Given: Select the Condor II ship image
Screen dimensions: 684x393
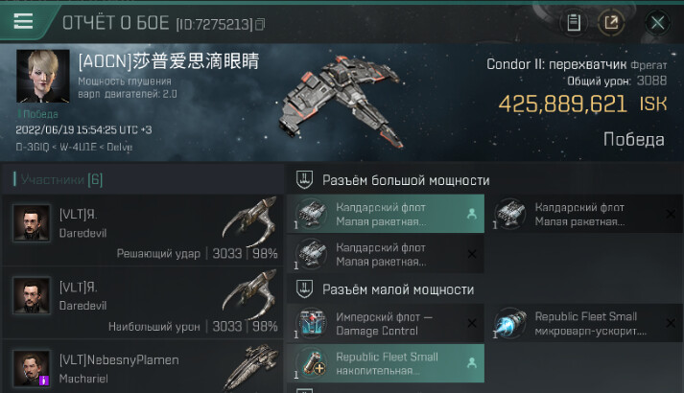Looking at the screenshot, I should tap(342, 103).
